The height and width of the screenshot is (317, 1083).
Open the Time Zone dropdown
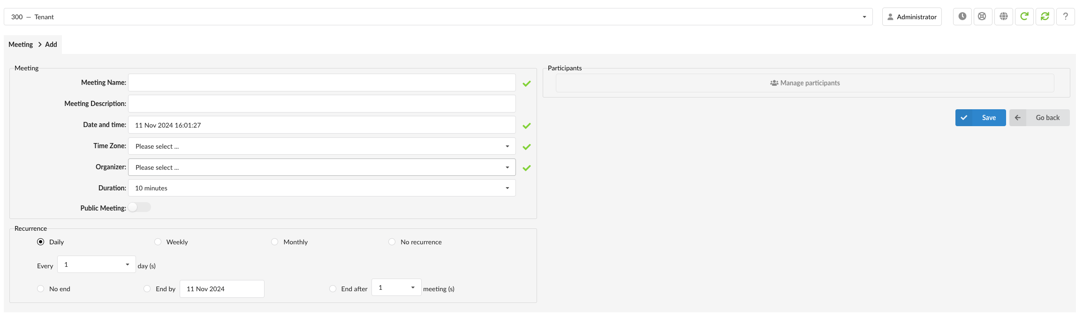[x=322, y=146]
